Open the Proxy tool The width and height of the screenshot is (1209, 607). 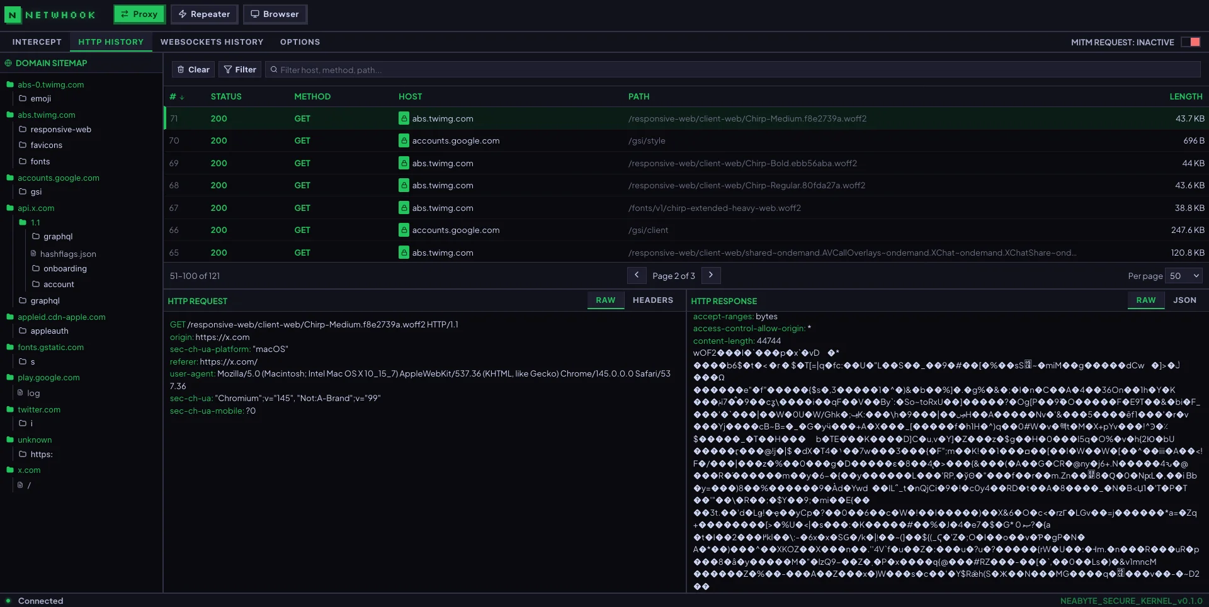pyautogui.click(x=139, y=14)
